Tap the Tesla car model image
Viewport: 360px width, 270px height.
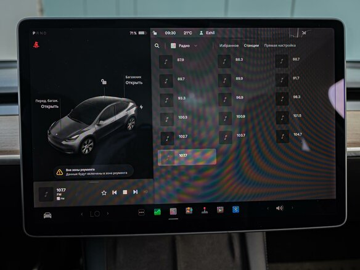point(92,125)
